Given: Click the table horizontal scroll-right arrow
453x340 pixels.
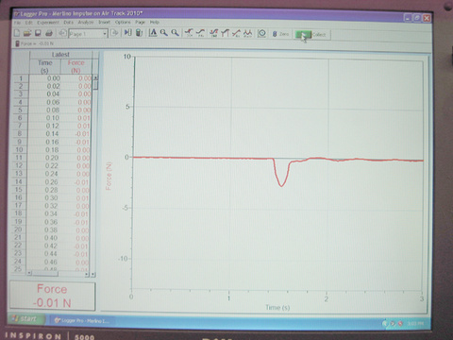Looking at the screenshot, I should [87, 275].
